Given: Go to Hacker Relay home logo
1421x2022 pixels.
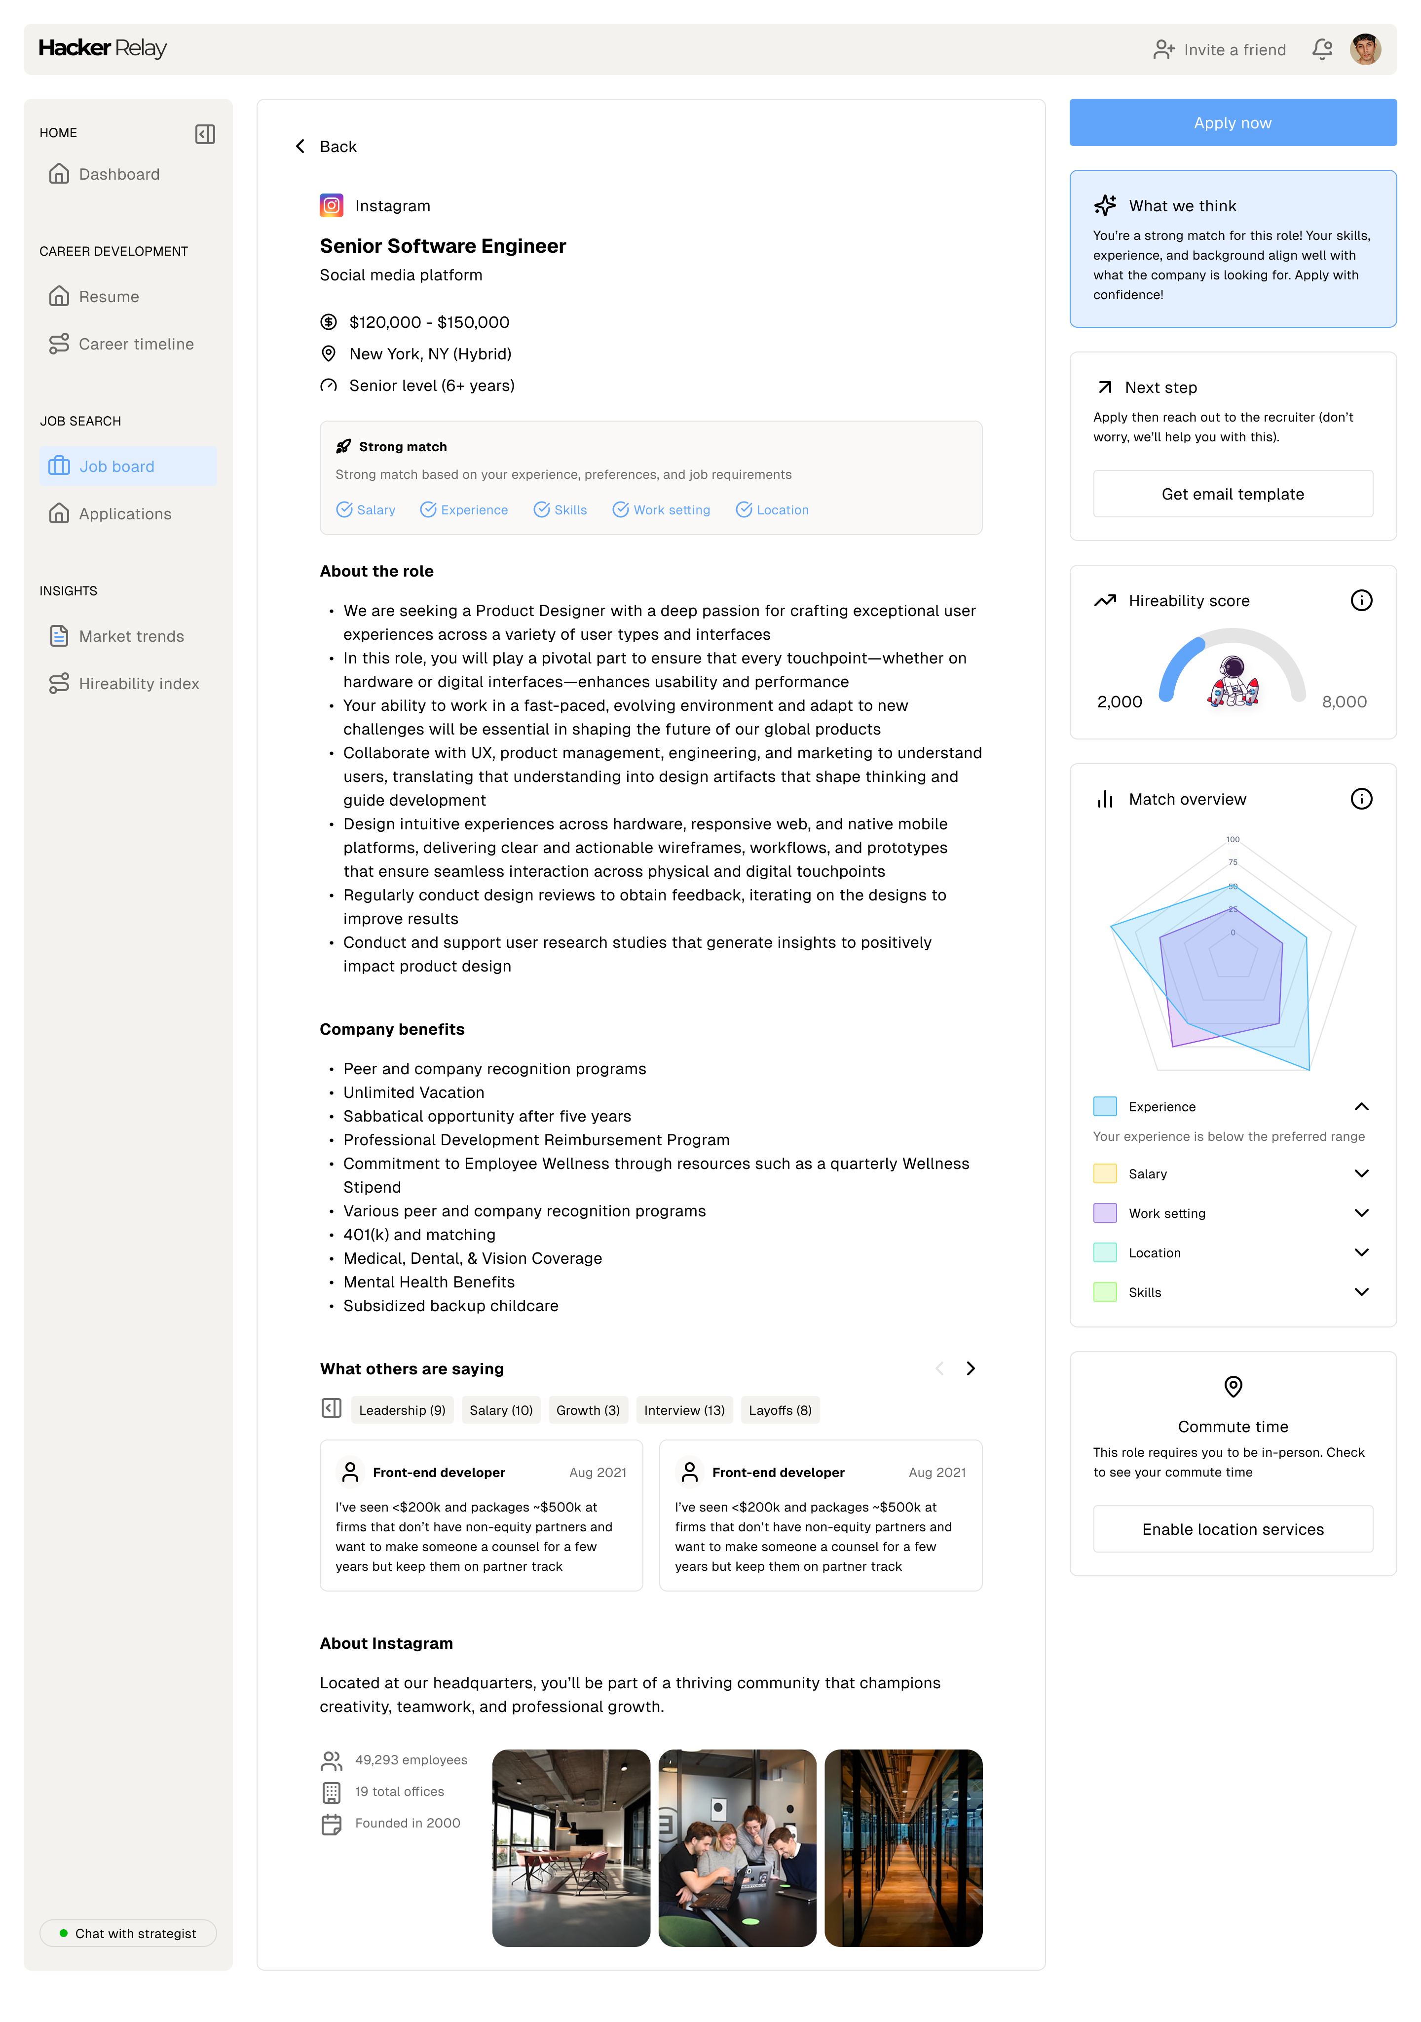Looking at the screenshot, I should point(102,48).
